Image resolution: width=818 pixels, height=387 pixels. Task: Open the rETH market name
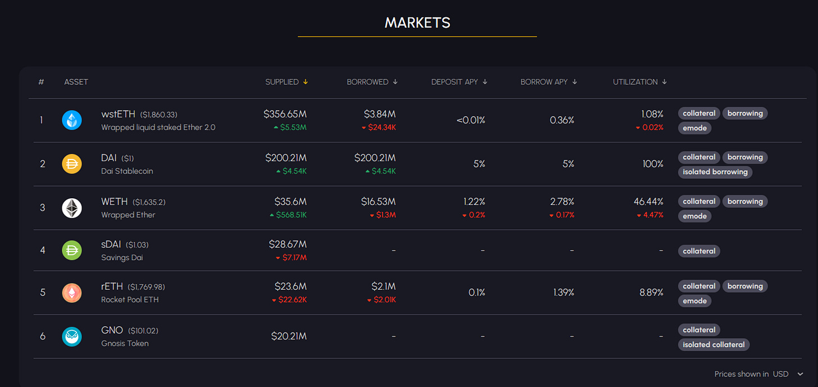click(112, 286)
